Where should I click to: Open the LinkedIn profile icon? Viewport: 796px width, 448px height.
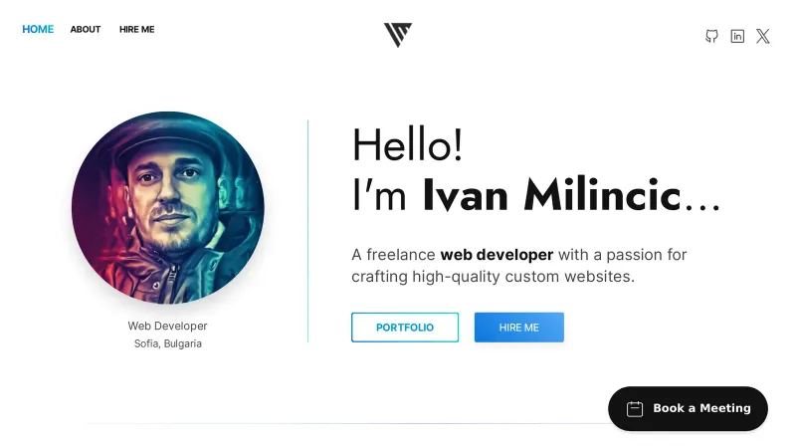click(x=737, y=36)
